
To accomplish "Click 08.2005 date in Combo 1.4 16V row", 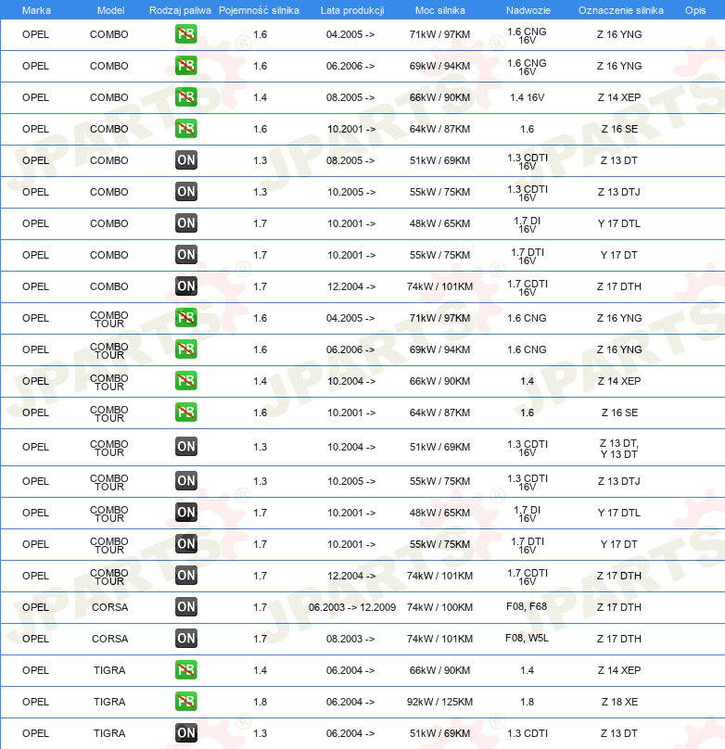I will 350,97.
